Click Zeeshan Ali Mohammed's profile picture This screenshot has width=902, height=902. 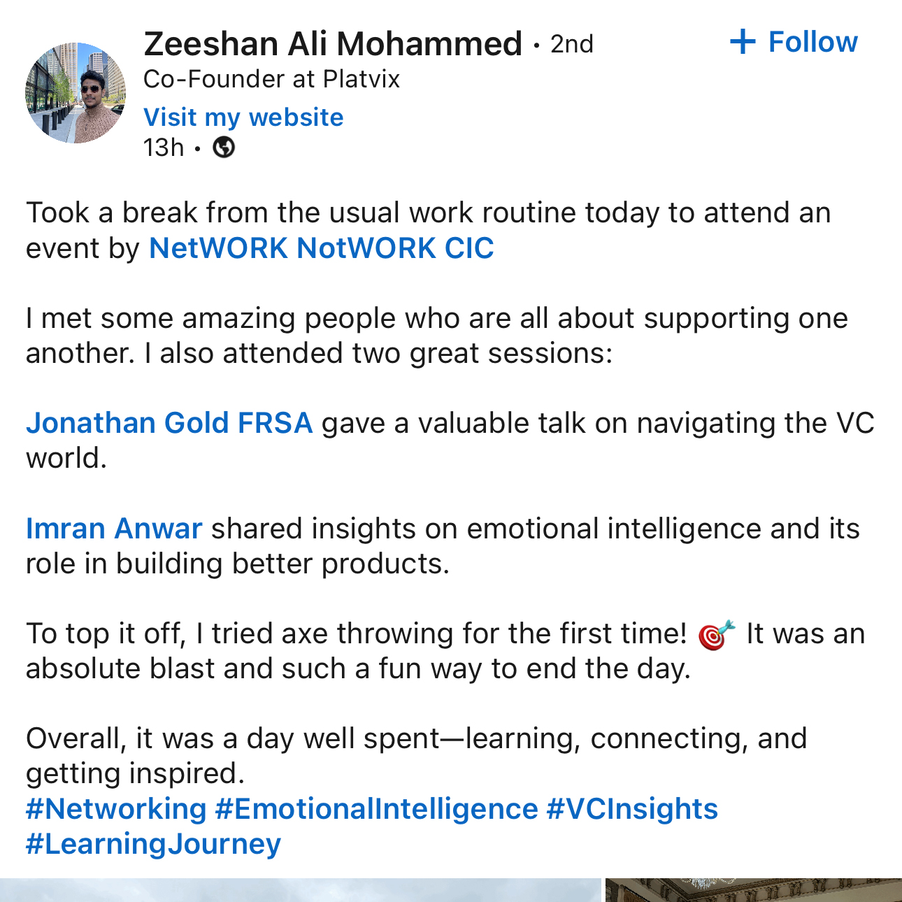click(76, 93)
